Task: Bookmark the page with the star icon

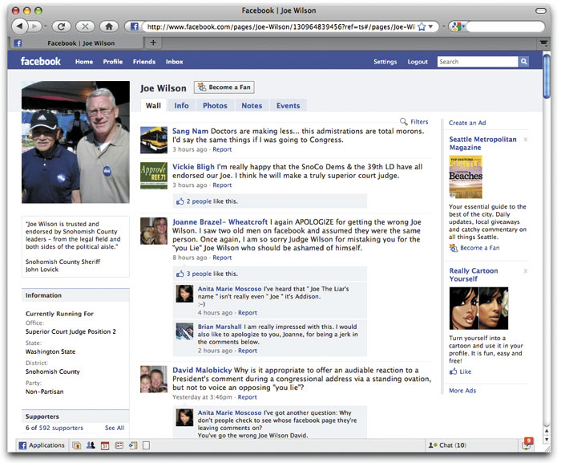Action: (422, 26)
